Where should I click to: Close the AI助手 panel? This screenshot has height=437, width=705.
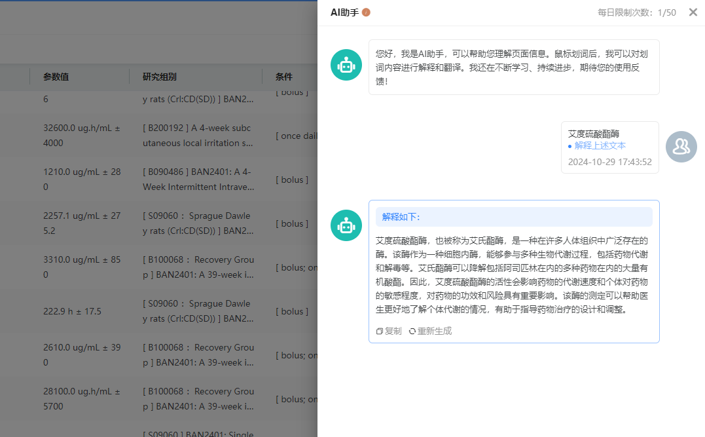(693, 12)
